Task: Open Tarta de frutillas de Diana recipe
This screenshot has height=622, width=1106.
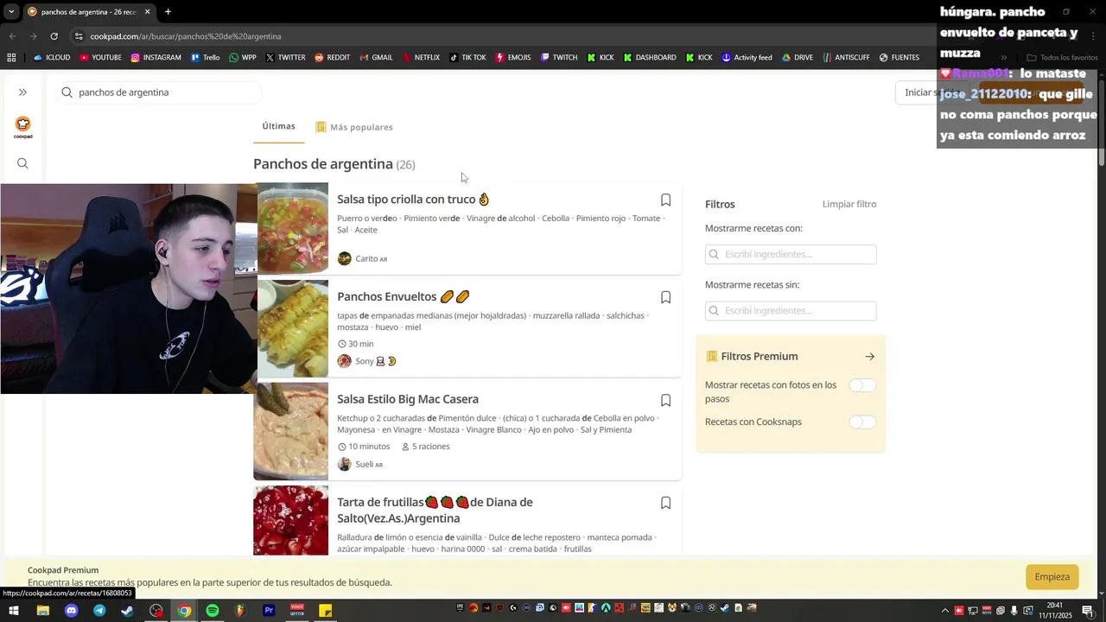Action: (435, 510)
